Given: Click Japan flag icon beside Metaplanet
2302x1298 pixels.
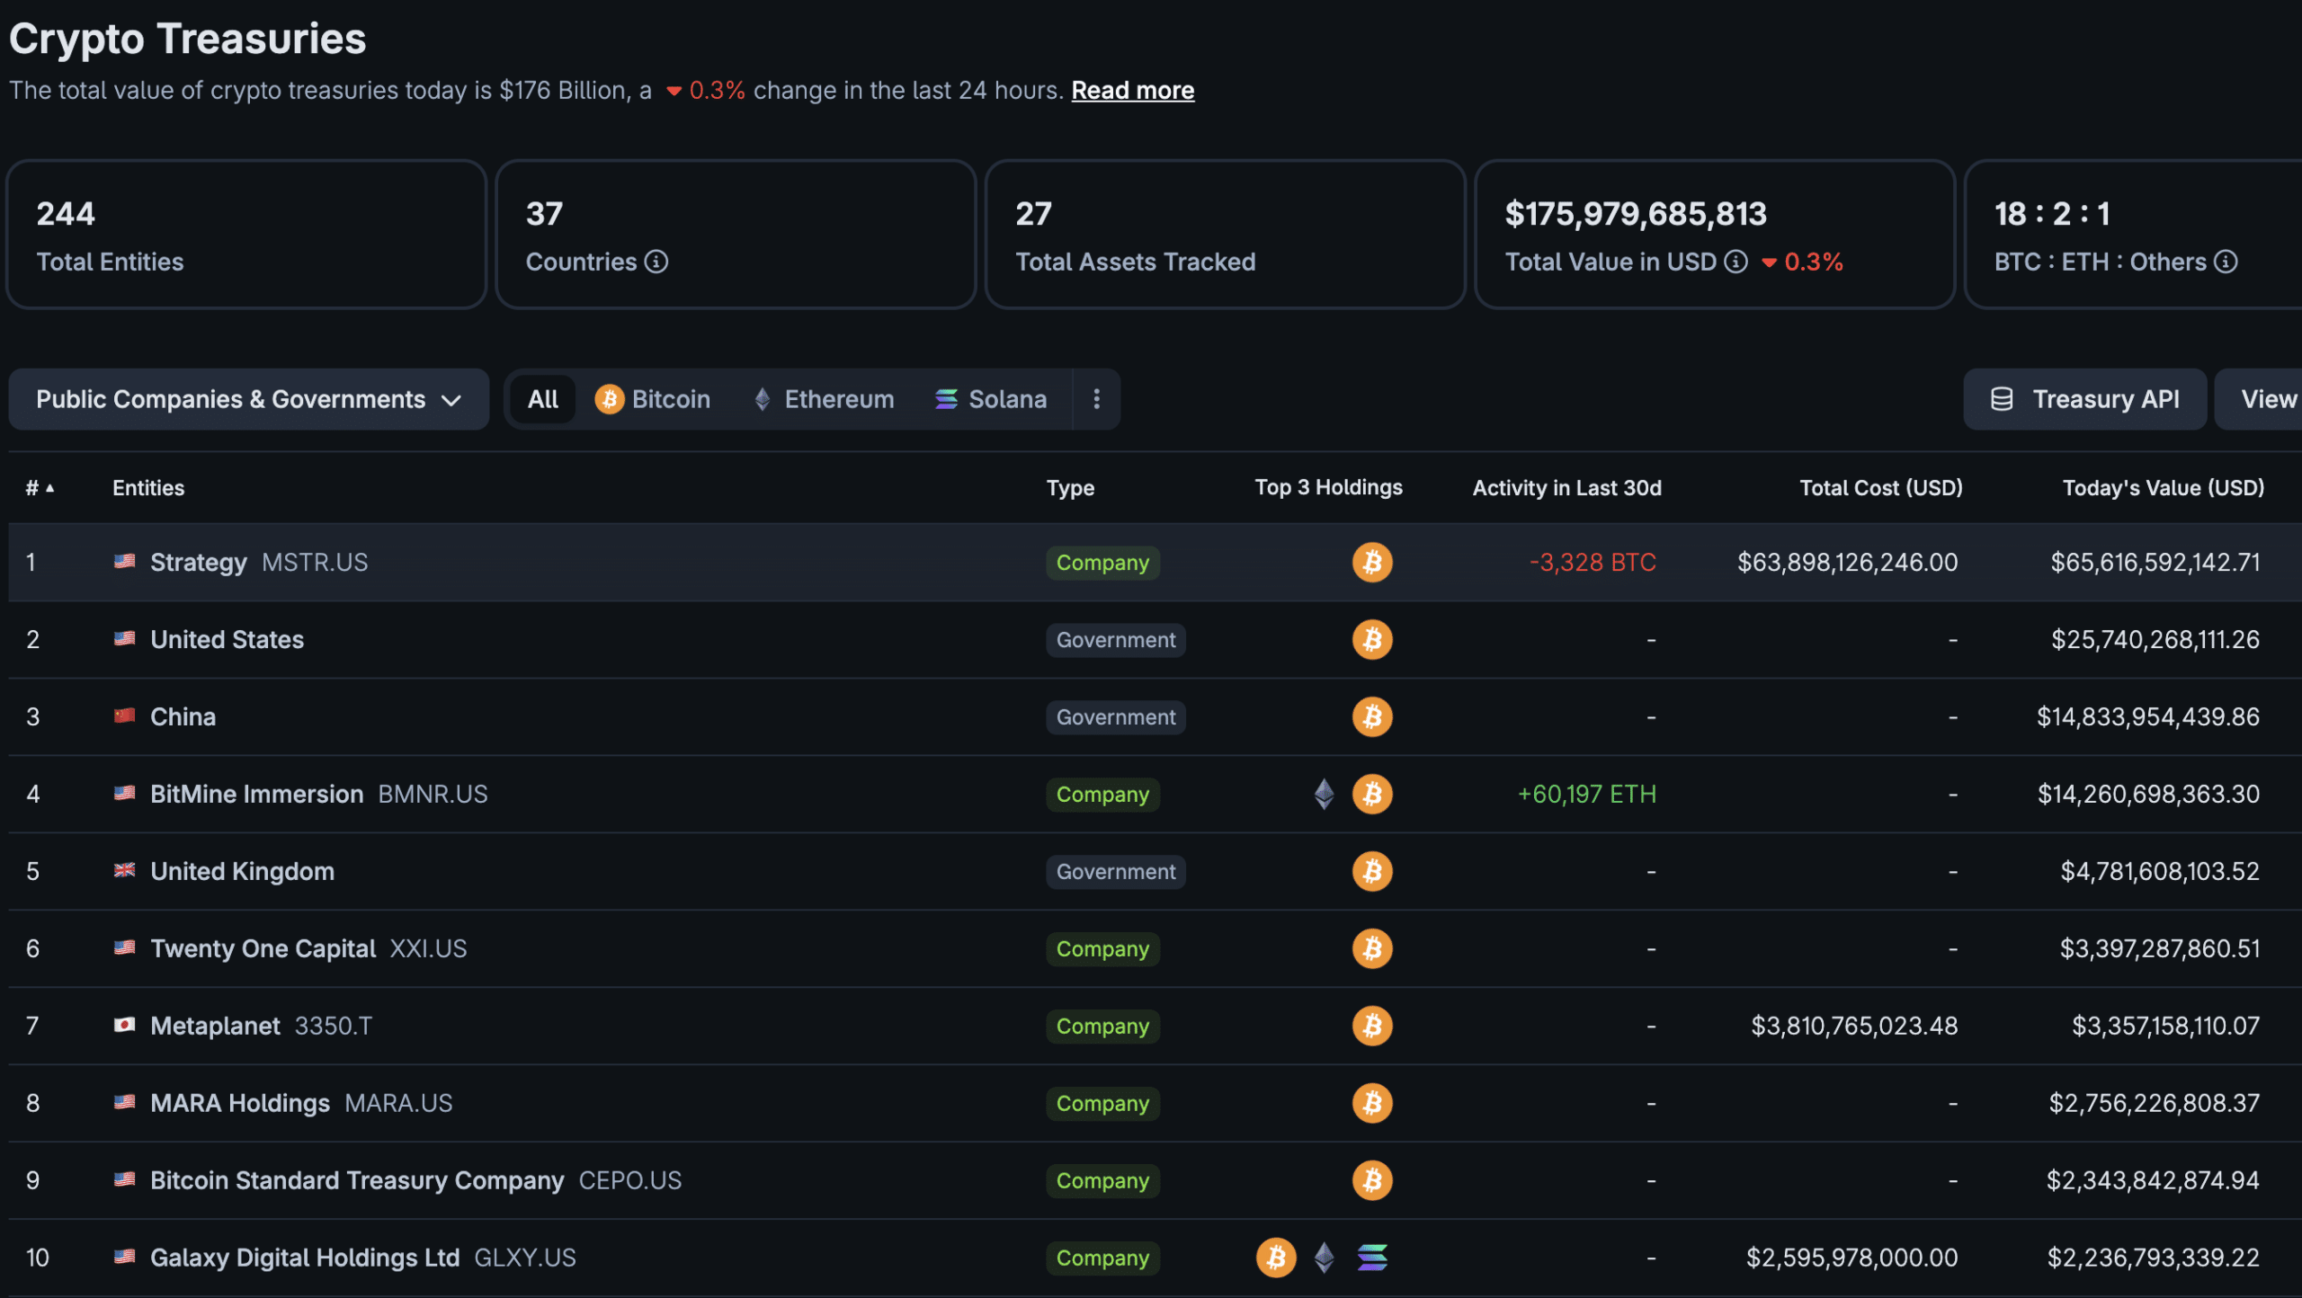Looking at the screenshot, I should (x=125, y=1026).
